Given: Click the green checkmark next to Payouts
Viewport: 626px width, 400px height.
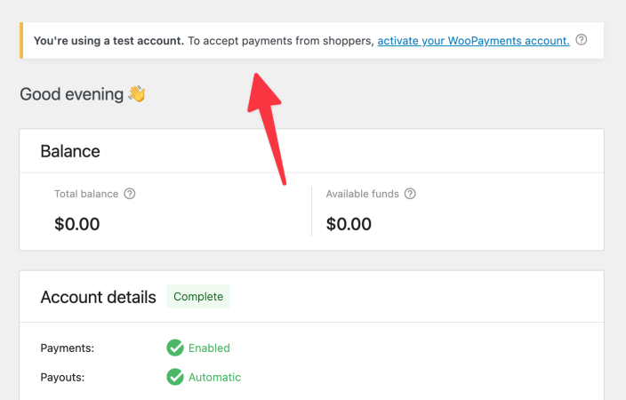Looking at the screenshot, I should point(175,377).
